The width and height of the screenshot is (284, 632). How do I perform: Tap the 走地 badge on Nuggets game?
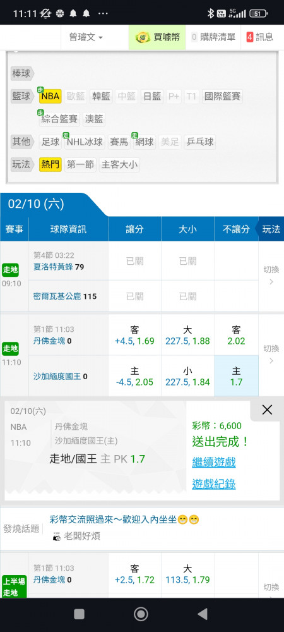(x=11, y=348)
